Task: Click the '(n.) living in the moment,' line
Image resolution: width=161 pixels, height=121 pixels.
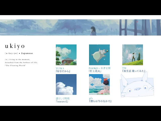Action: [x=18, y=59]
